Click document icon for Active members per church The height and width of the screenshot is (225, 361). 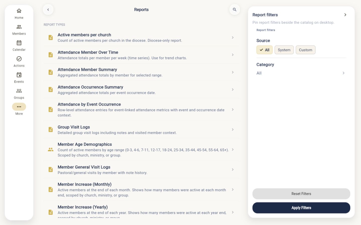click(x=51, y=37)
